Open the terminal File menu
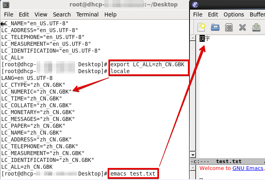This screenshot has height=180, width=265. click(x=8, y=14)
